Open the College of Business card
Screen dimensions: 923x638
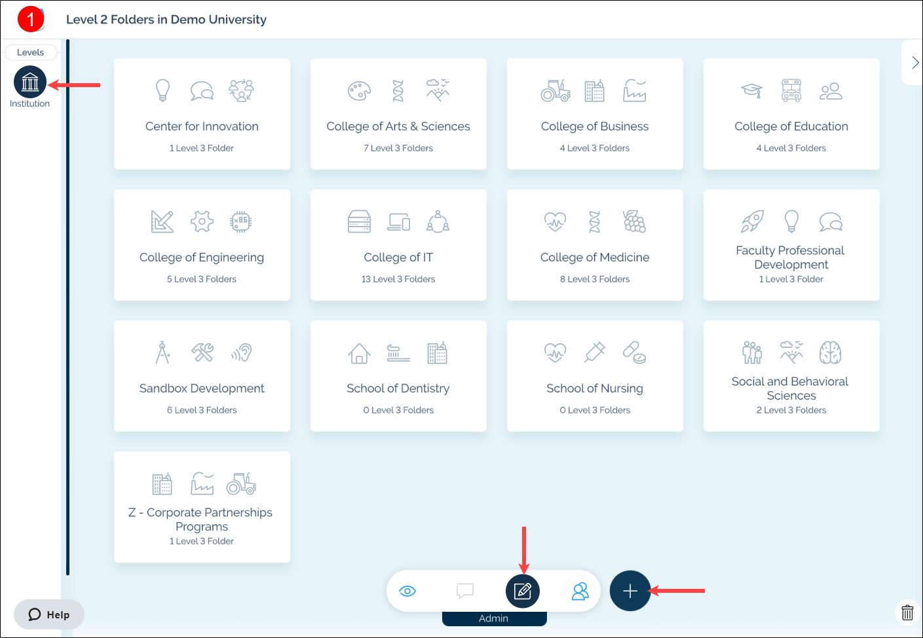click(595, 114)
